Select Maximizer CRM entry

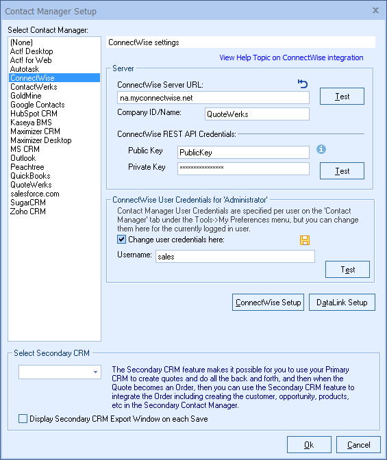[x=54, y=131]
